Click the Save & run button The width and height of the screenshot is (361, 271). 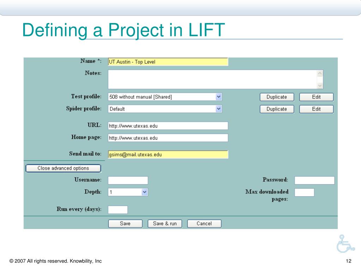[x=165, y=223]
